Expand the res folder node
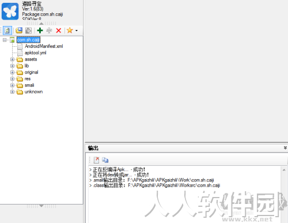288x223 pixels. (12, 79)
